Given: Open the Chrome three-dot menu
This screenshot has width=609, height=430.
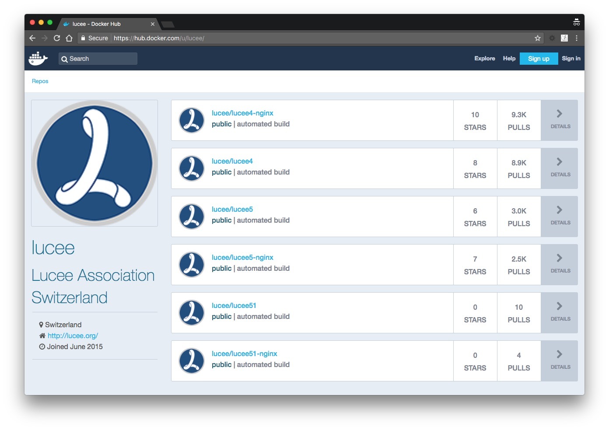Looking at the screenshot, I should [x=577, y=38].
